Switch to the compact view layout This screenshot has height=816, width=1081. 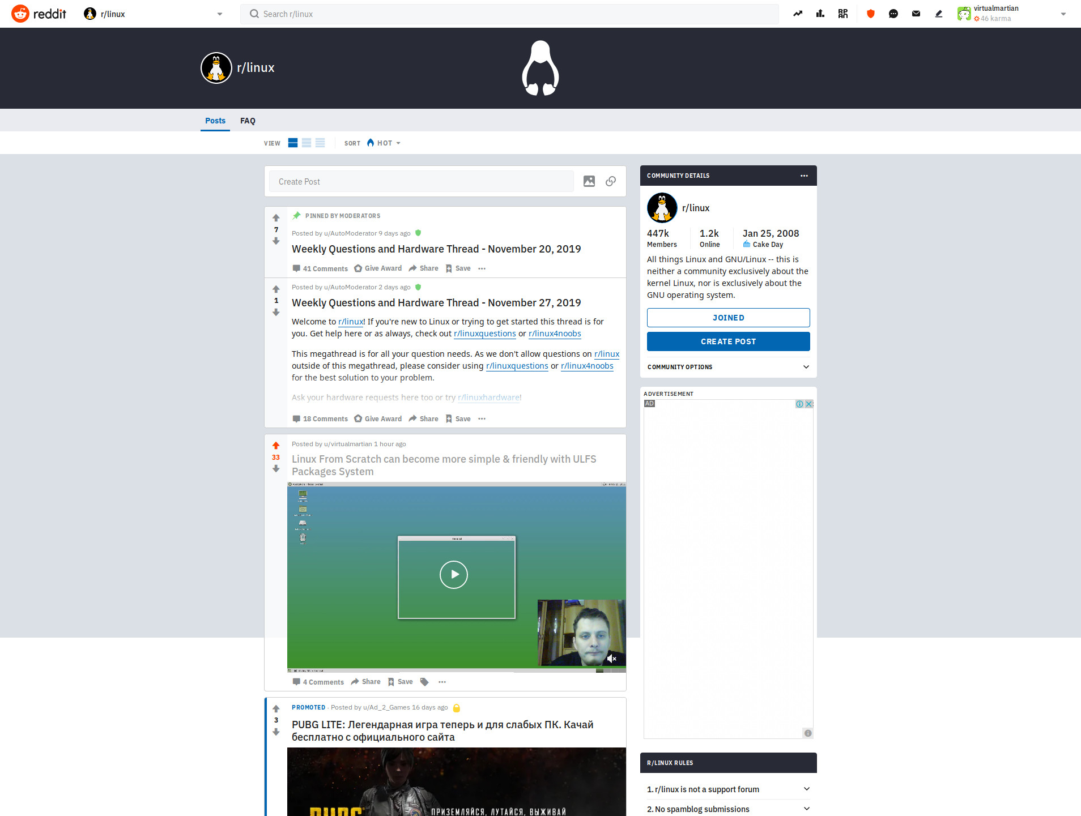320,143
